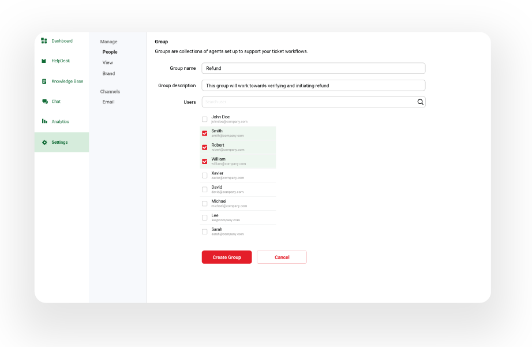
Task: Focus the Group description text field
Action: (x=313, y=85)
